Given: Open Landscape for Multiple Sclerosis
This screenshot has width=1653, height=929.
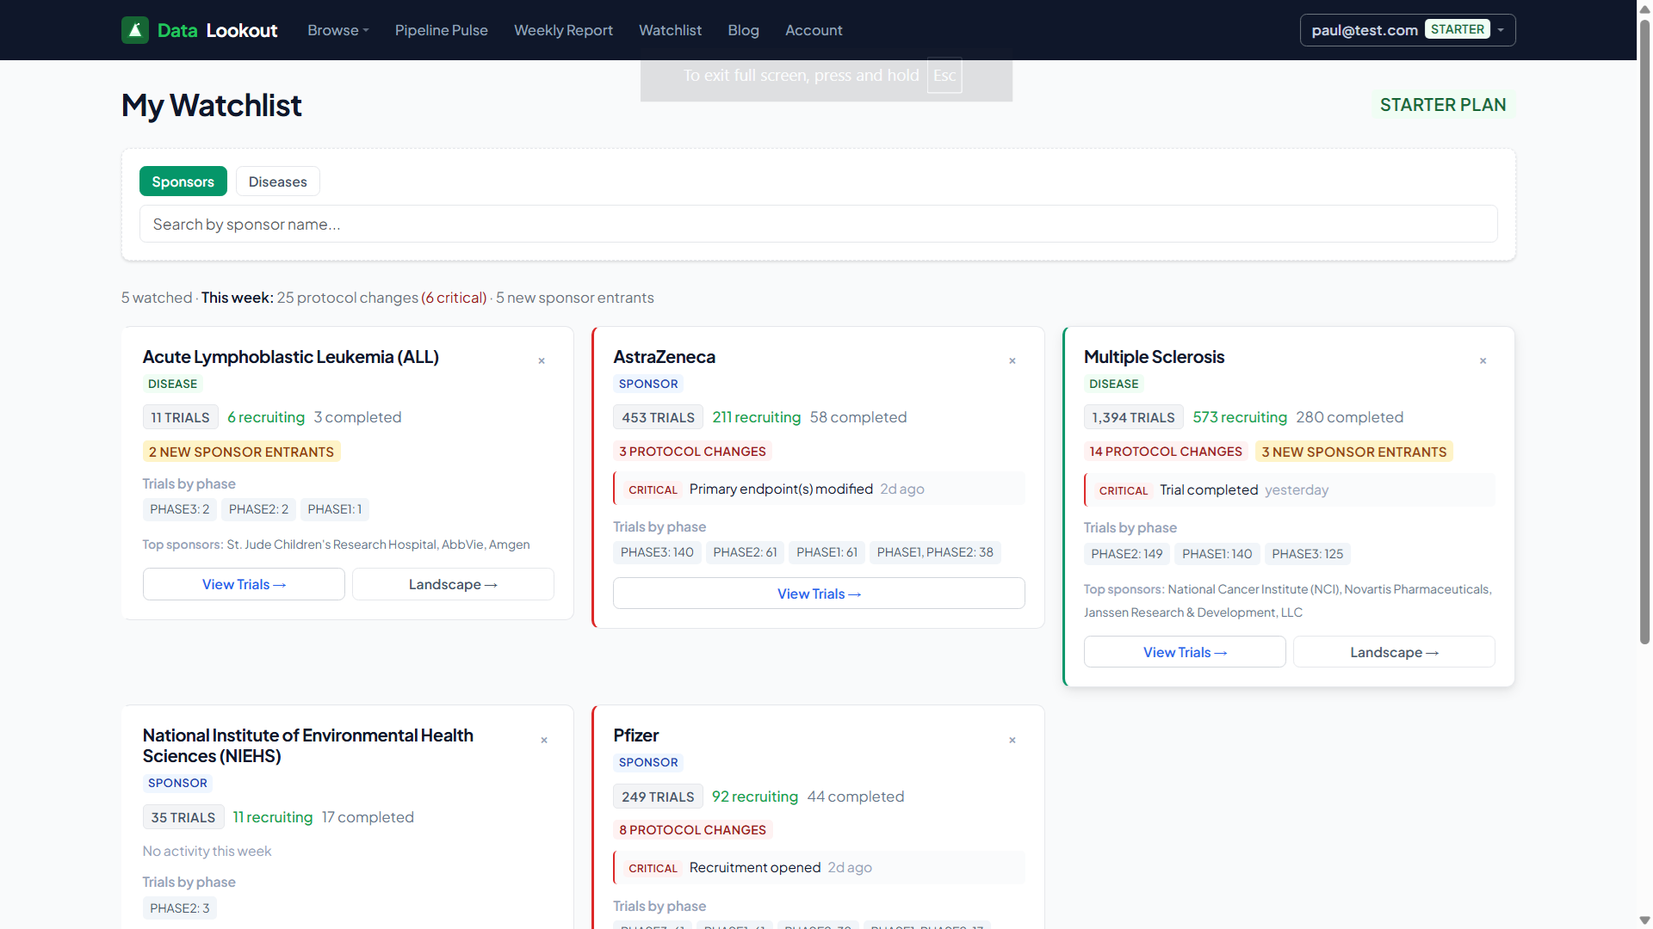Looking at the screenshot, I should pos(1393,652).
